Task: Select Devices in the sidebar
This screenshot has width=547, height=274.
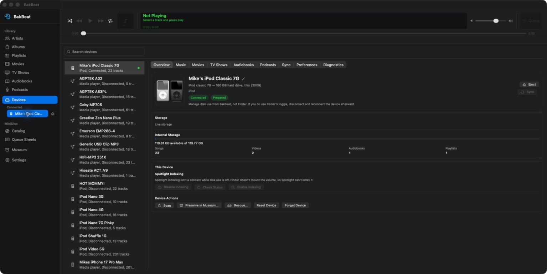Action: point(30,100)
